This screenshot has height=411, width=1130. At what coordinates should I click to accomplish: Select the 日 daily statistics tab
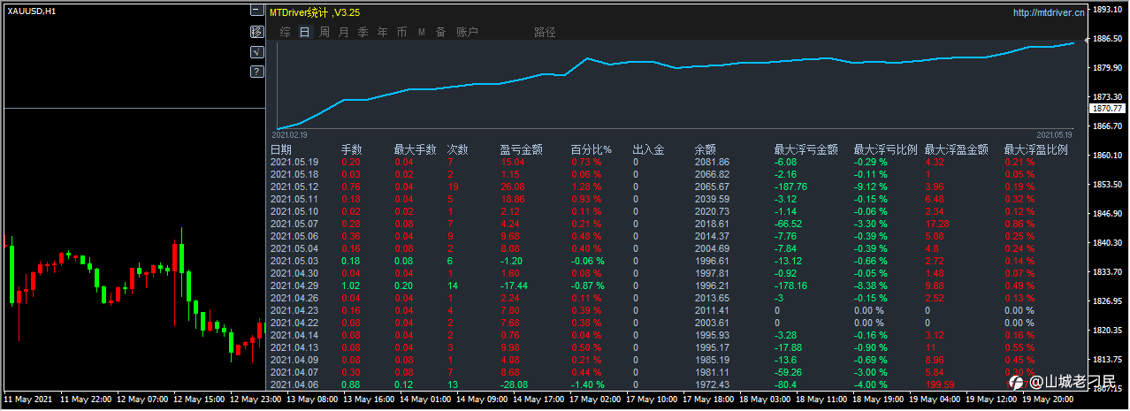(x=304, y=32)
